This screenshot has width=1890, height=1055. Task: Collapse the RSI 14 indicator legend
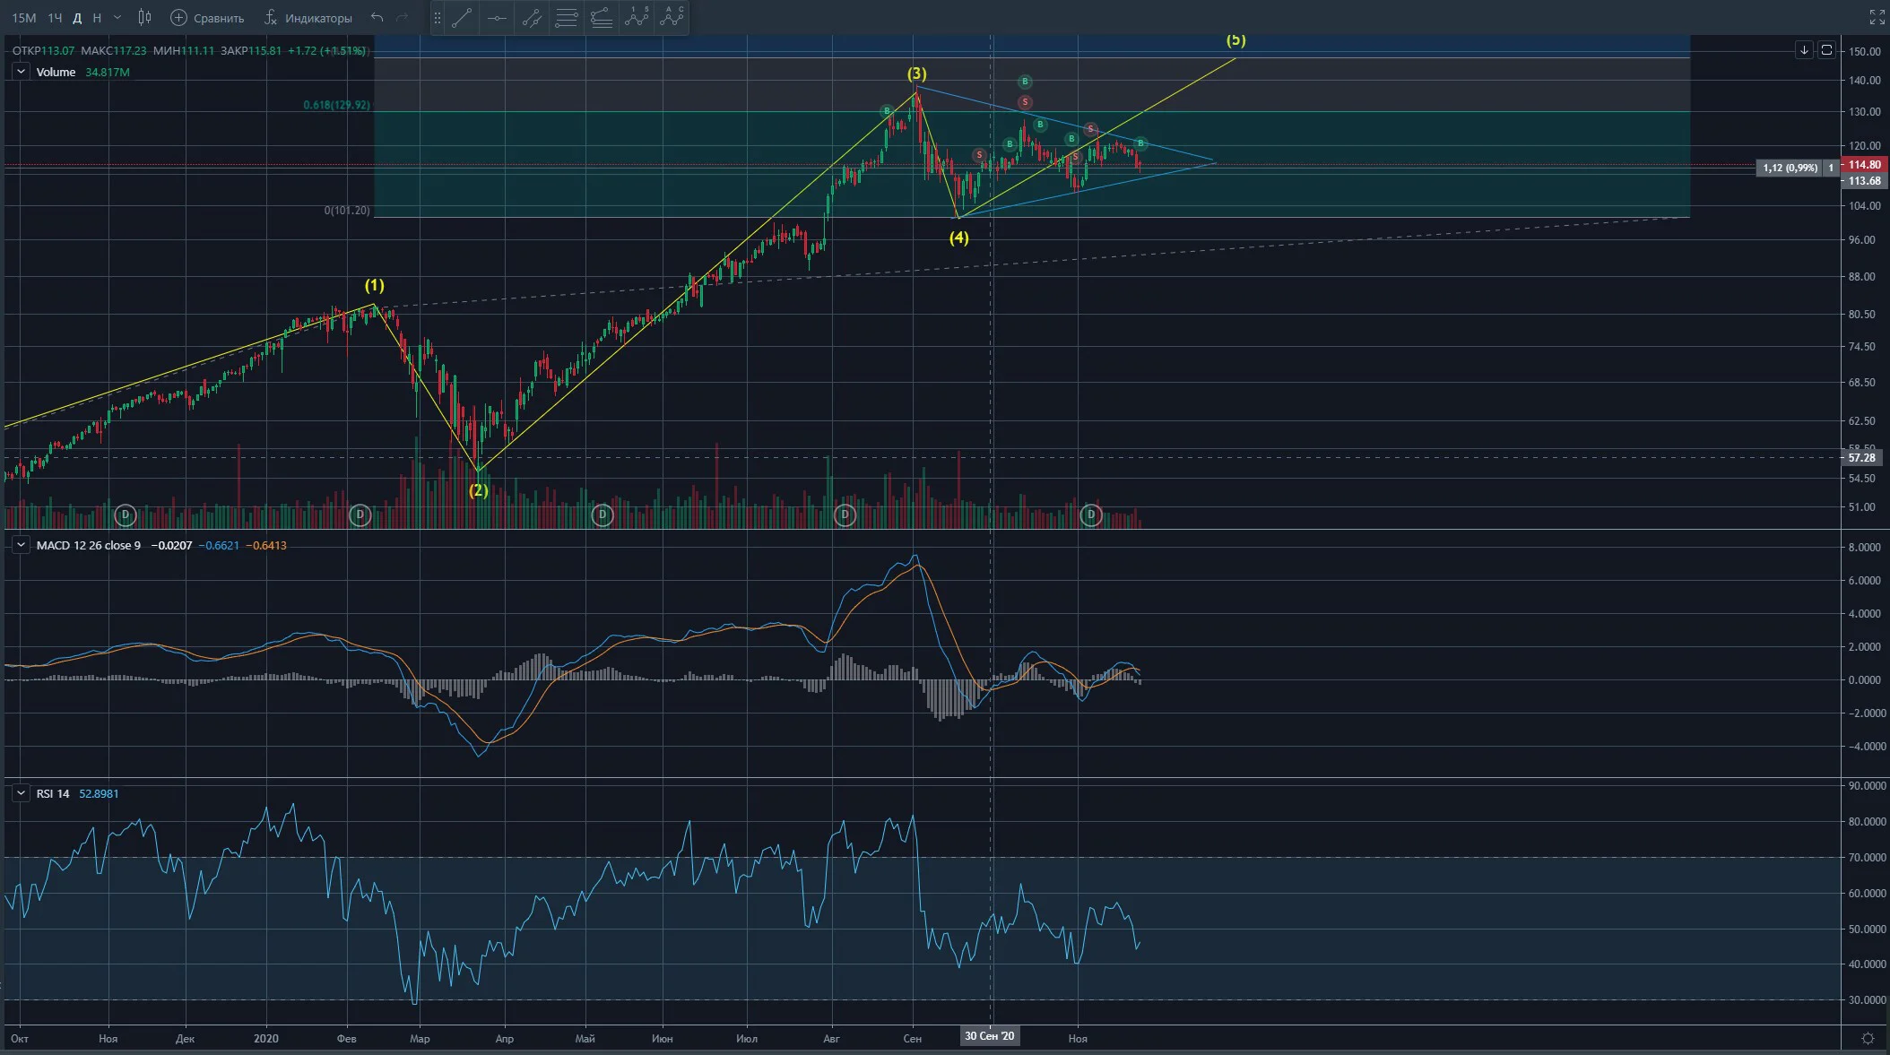click(21, 793)
